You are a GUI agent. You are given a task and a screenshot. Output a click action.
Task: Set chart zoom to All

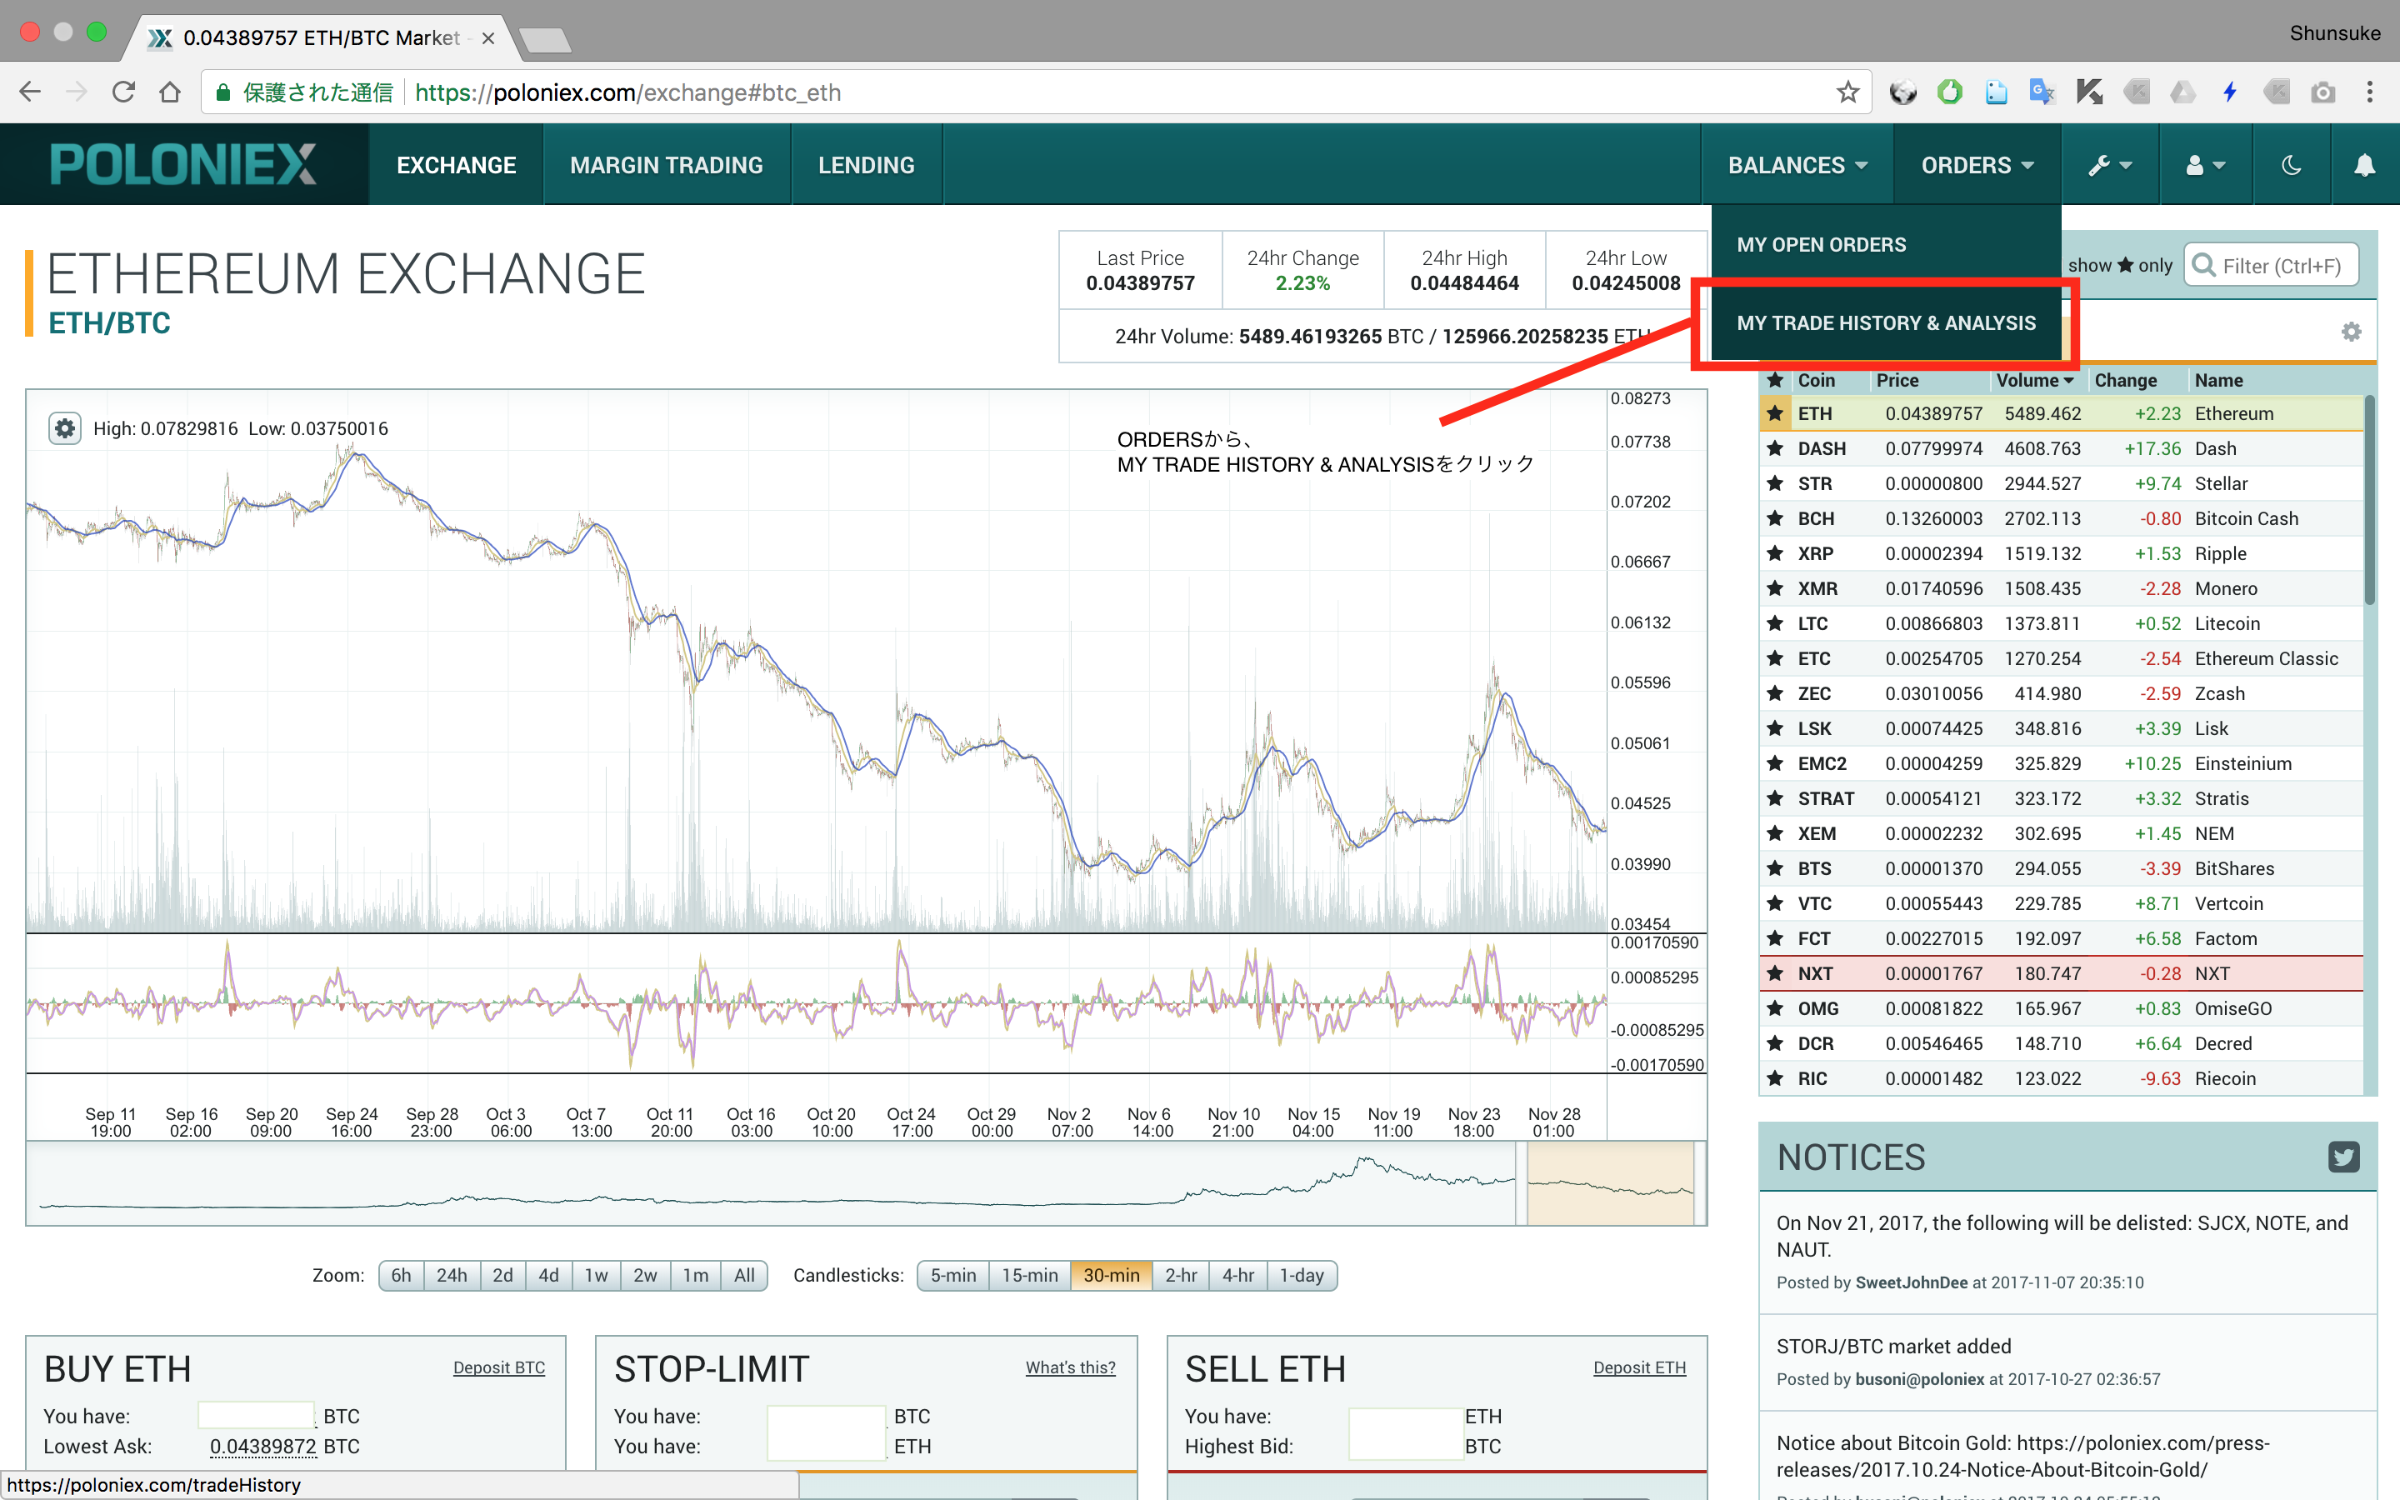pos(744,1275)
